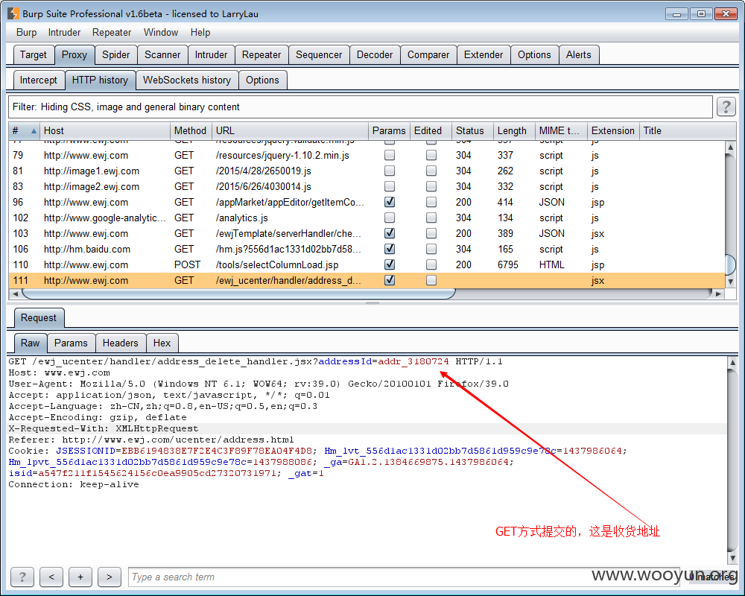745x596 pixels.
Task: Click the filter bar to edit filters
Action: pyautogui.click(x=361, y=107)
